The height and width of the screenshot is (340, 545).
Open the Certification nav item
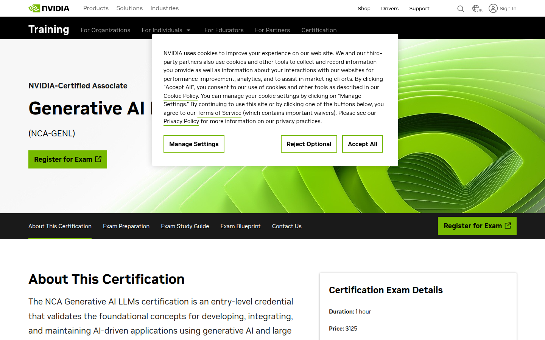click(319, 30)
